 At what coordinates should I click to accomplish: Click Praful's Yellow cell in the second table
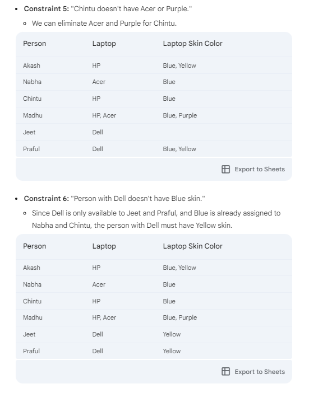[x=172, y=351]
